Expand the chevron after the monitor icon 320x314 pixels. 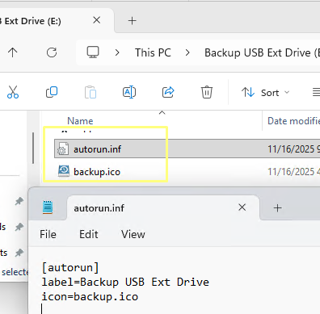tap(117, 52)
